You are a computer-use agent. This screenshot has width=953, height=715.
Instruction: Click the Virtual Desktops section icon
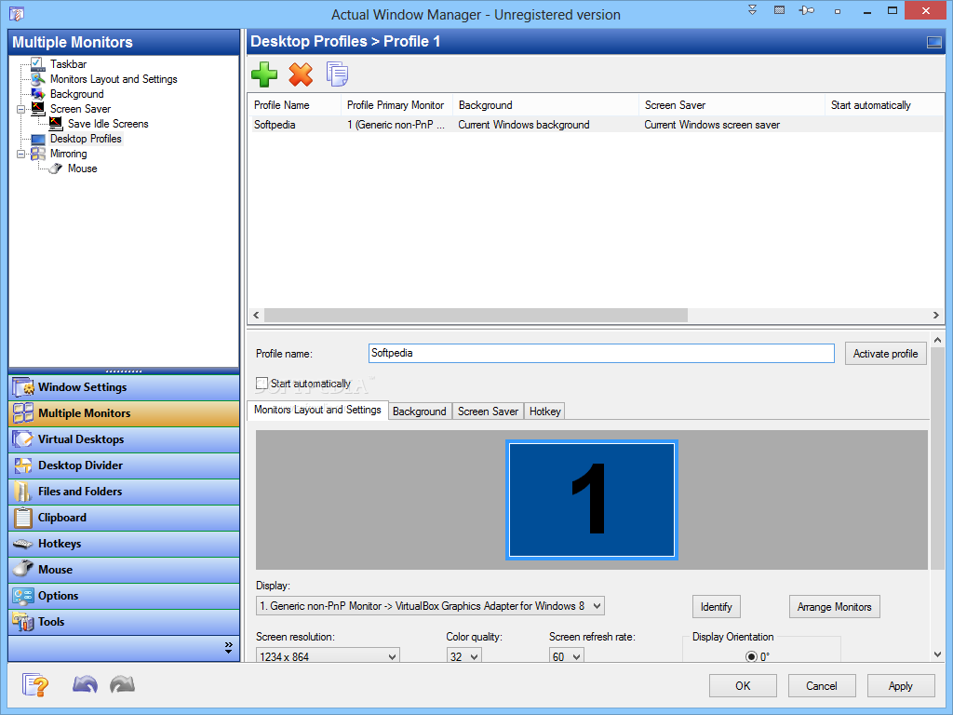[x=23, y=439]
